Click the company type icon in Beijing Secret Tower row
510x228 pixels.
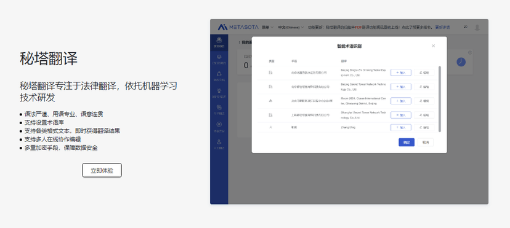(270, 87)
